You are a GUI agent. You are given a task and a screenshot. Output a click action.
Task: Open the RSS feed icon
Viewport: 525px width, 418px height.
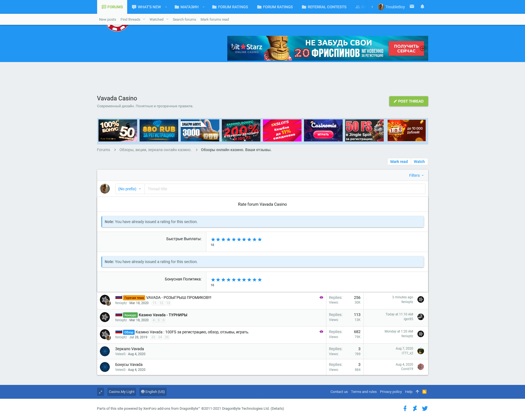(424, 392)
